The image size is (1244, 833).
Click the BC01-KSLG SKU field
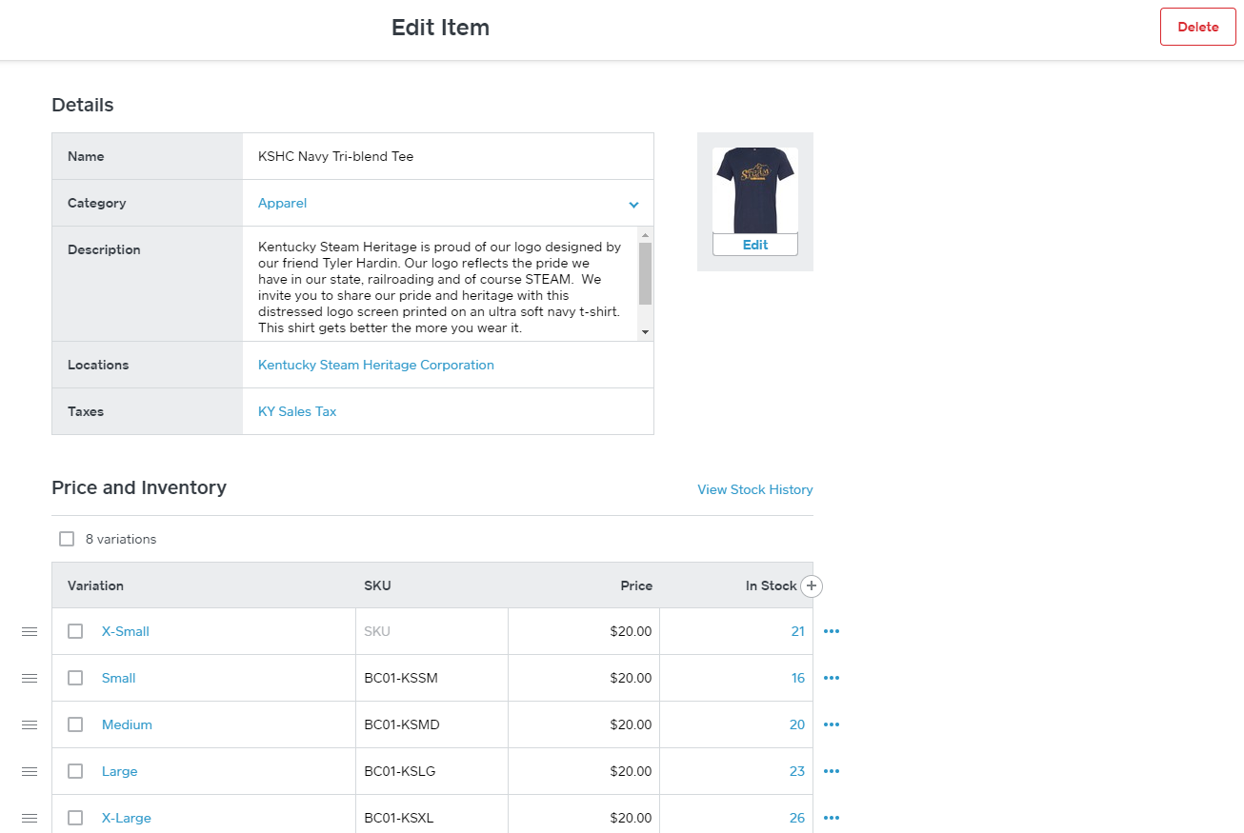431,771
